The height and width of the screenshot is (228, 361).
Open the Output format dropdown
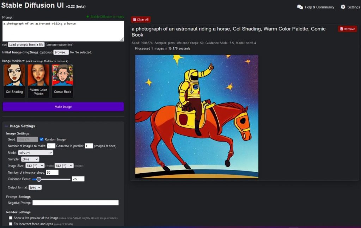point(35,187)
